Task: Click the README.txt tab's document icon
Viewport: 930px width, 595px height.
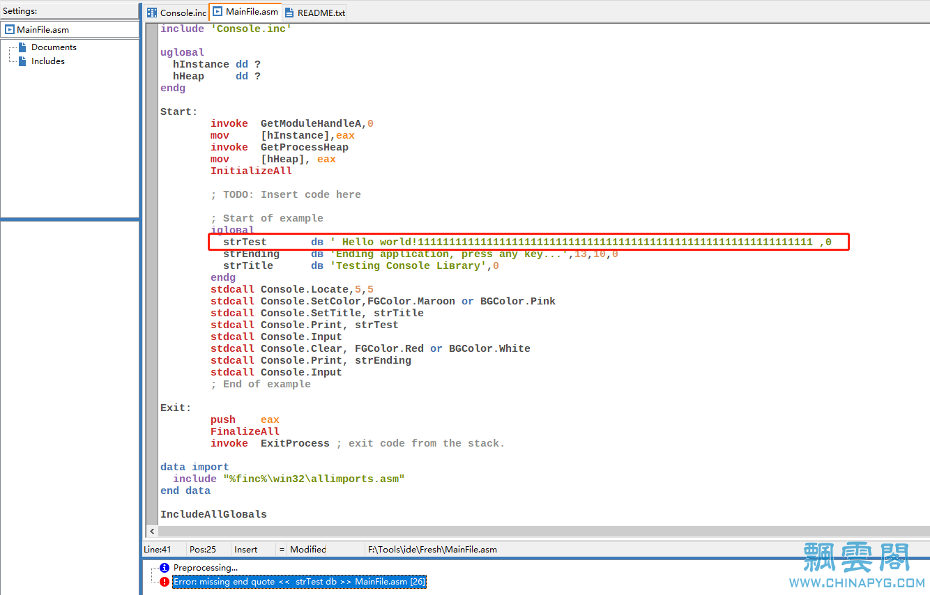Action: pyautogui.click(x=289, y=13)
